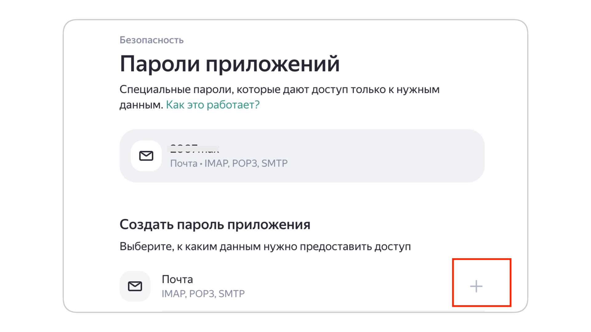This screenshot has width=591, height=332.
Task: Click the plus icon to add Почта password
Action: (476, 286)
